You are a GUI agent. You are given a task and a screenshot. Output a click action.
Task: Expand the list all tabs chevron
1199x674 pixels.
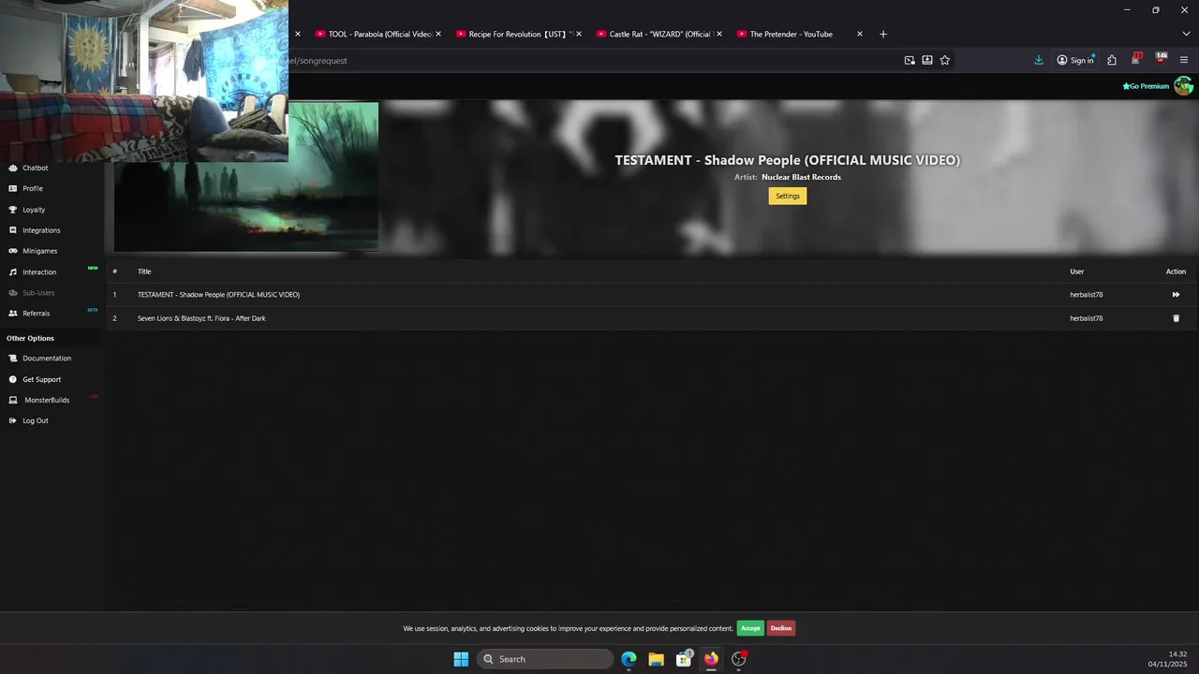[x=1186, y=34]
